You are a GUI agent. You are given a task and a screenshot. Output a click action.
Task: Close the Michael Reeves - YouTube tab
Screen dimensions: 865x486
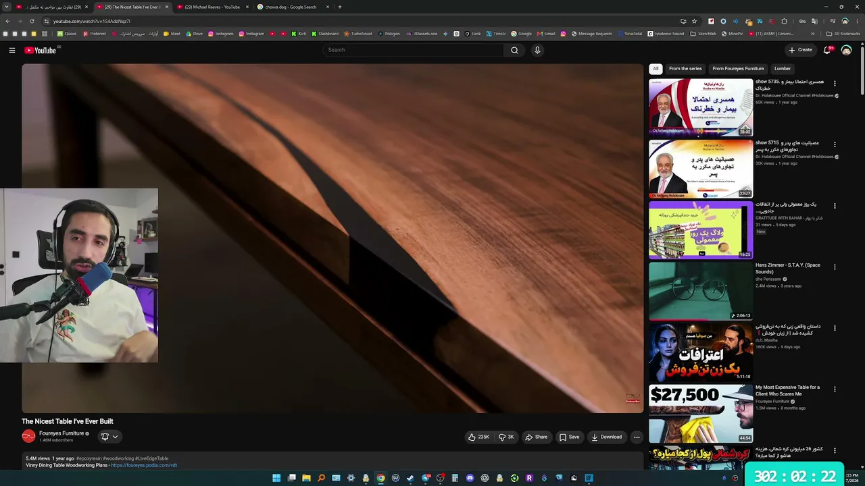click(x=246, y=7)
